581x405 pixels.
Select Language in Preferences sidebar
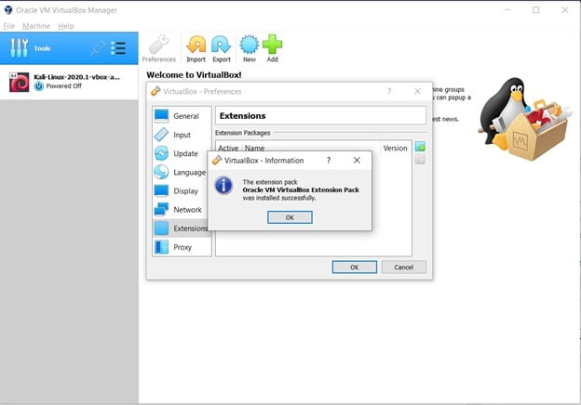180,172
